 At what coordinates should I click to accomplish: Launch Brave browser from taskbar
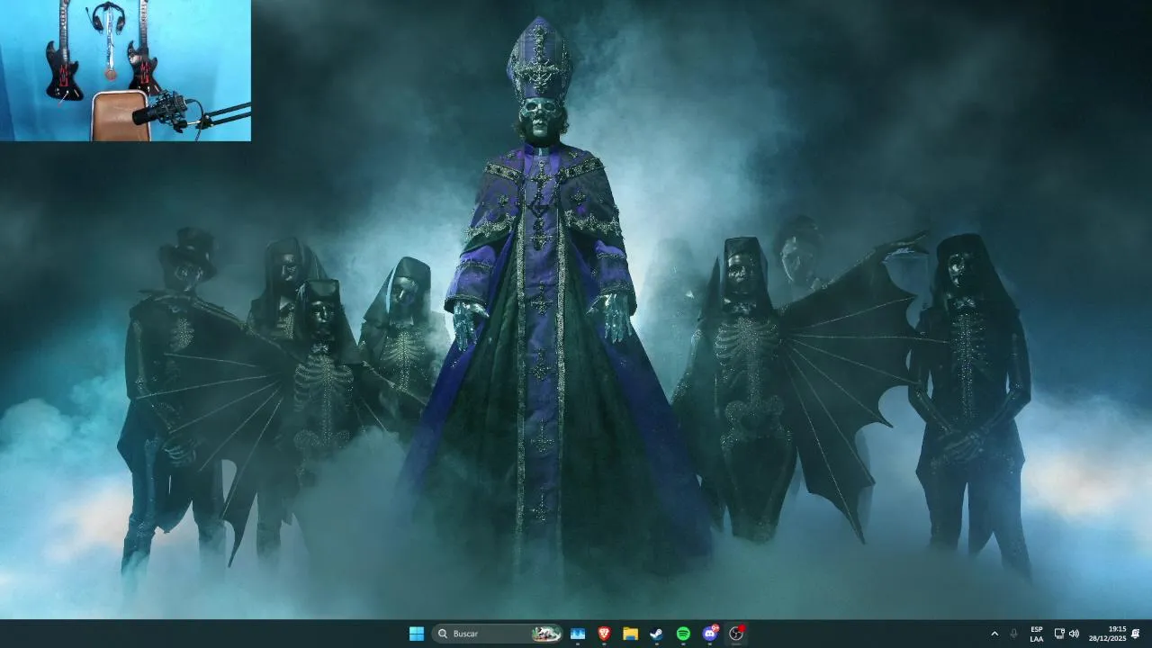[604, 634]
